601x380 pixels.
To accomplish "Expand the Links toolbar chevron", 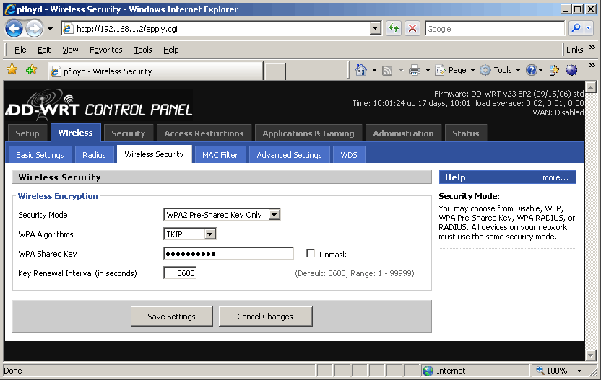I will click(x=592, y=48).
